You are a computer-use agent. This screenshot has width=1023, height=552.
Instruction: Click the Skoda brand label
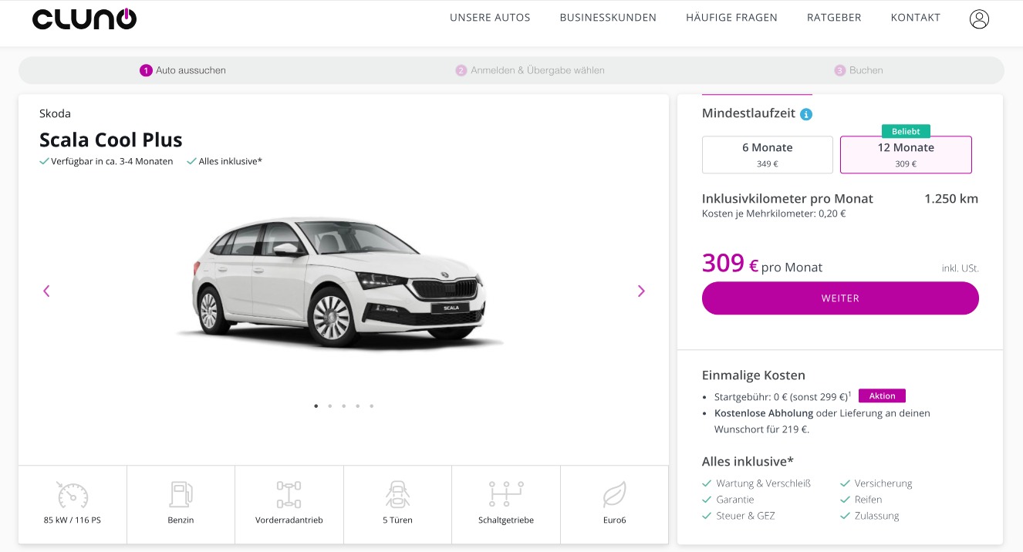[55, 113]
